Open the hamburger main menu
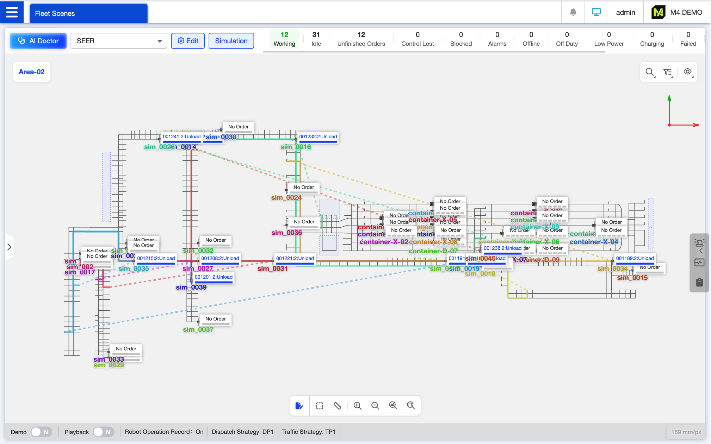The image size is (711, 444). (x=12, y=13)
